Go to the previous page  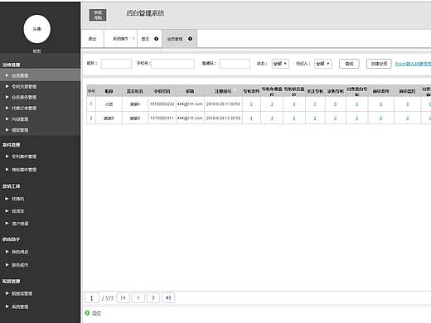click(138, 298)
